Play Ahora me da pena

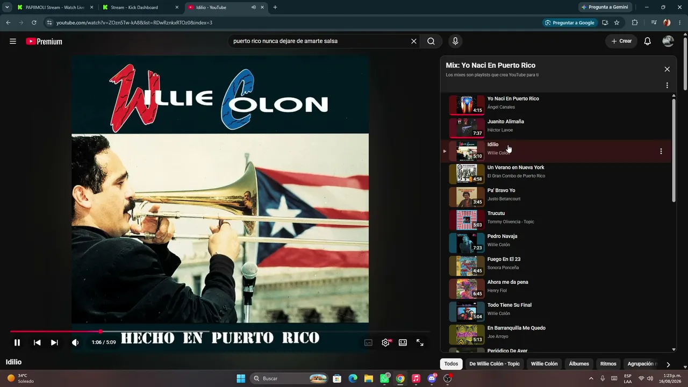coord(556,289)
